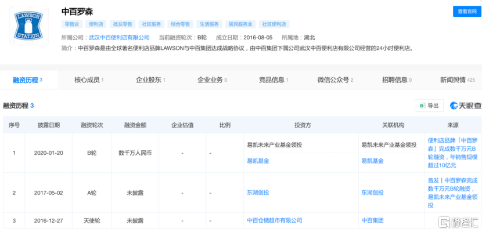482x232 pixels.
Task: Click the 所属地 湖北 text
Action: point(298,38)
